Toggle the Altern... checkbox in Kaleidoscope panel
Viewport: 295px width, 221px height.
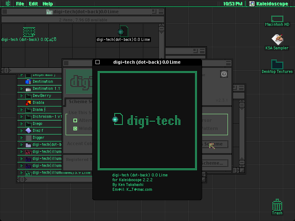coord(75,120)
